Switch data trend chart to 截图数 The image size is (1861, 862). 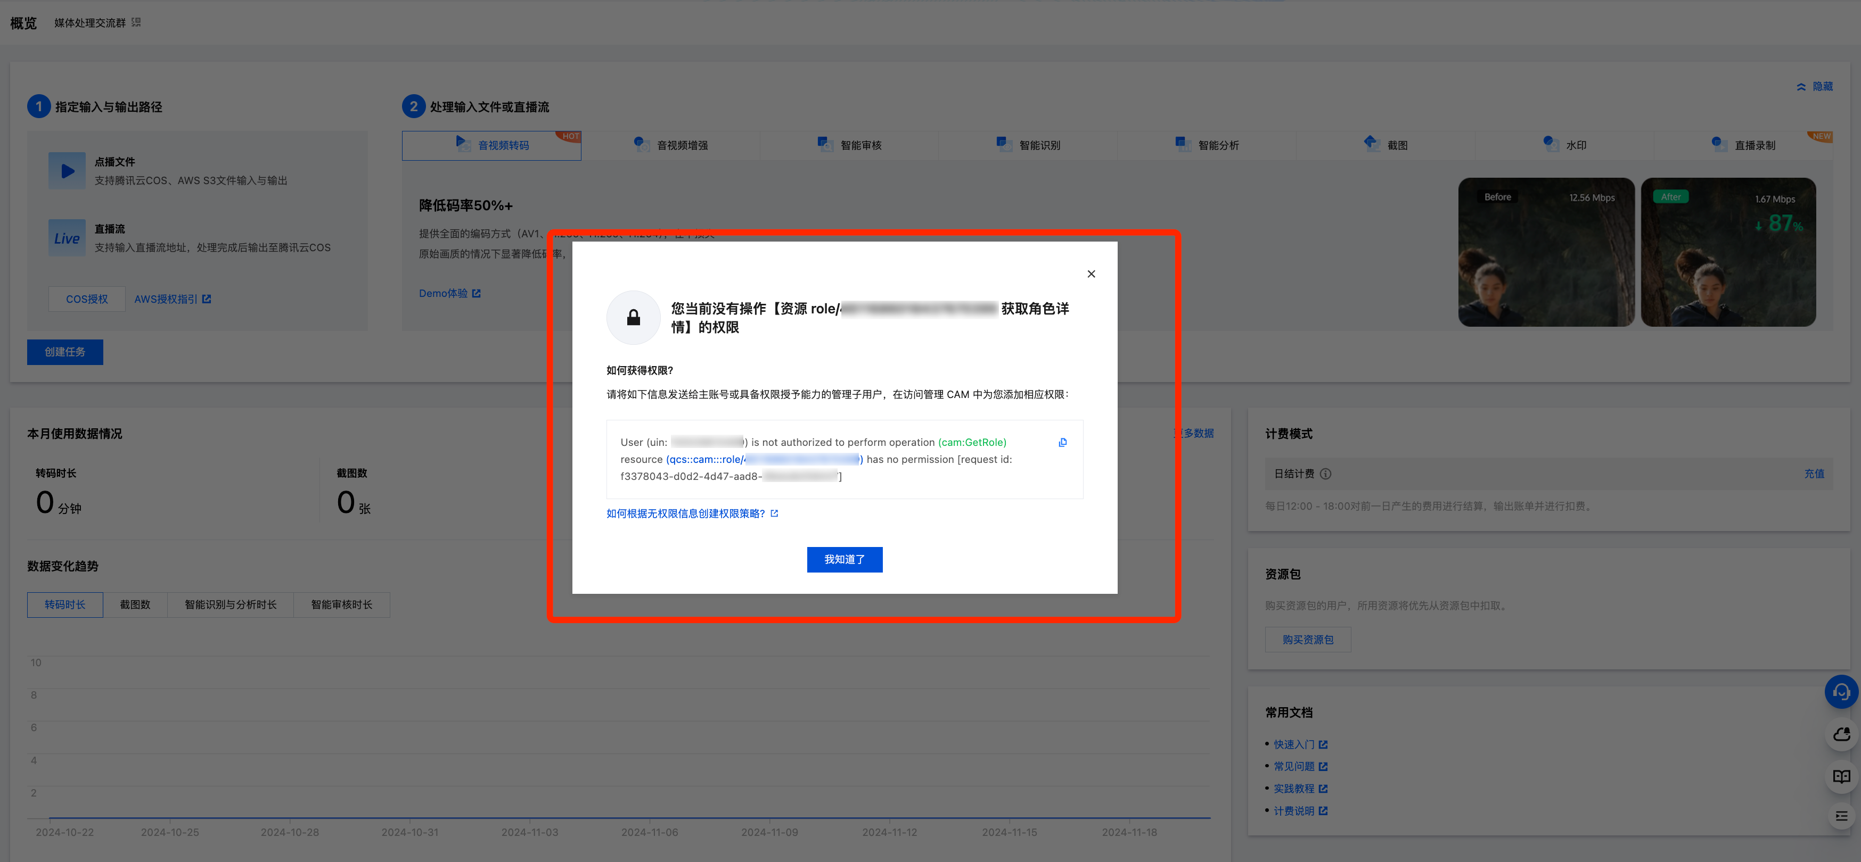pos(135,605)
